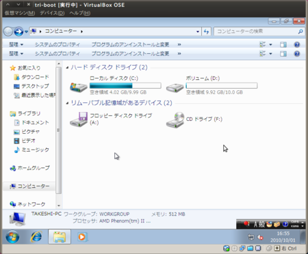This screenshot has height=254, width=308.
Task: Open ビデオ library
Action: coord(25,141)
